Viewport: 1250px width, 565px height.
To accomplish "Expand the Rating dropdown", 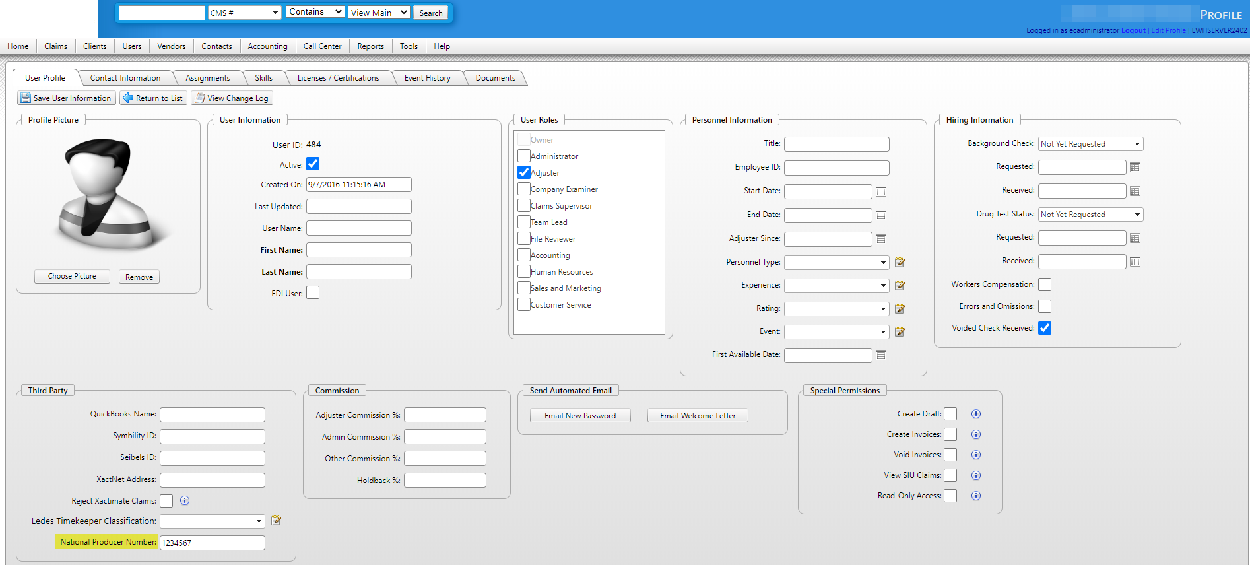I will point(836,309).
